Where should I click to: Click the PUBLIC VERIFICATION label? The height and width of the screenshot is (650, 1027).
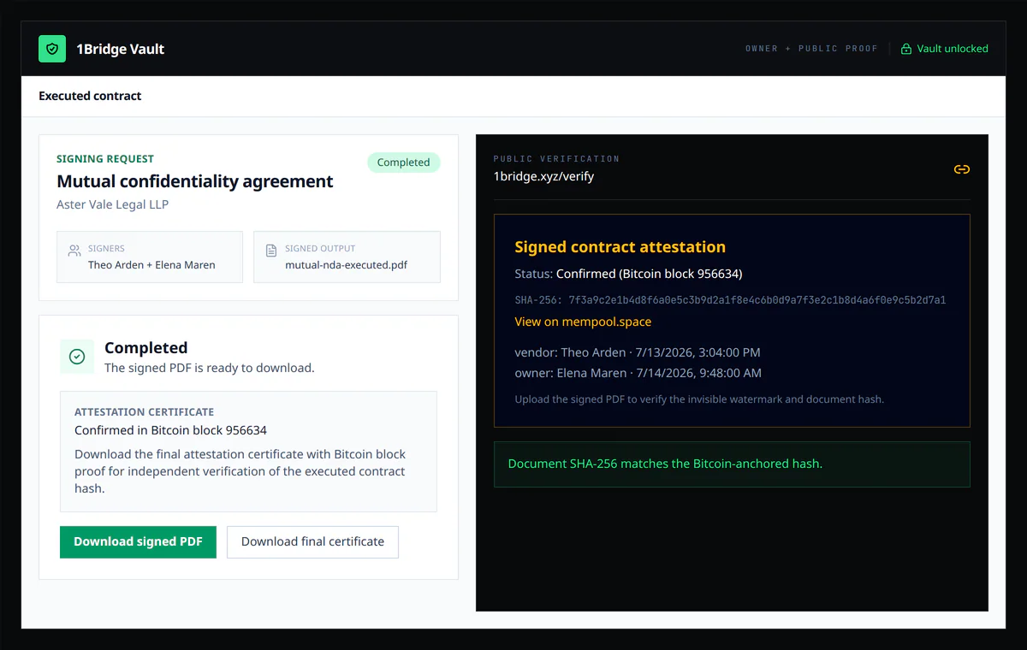(x=556, y=159)
